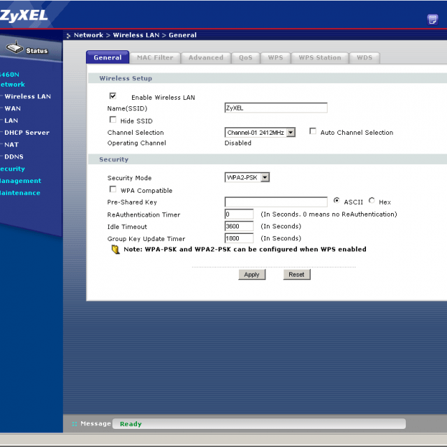
Task: Switch to the WDS tab
Action: click(x=365, y=58)
